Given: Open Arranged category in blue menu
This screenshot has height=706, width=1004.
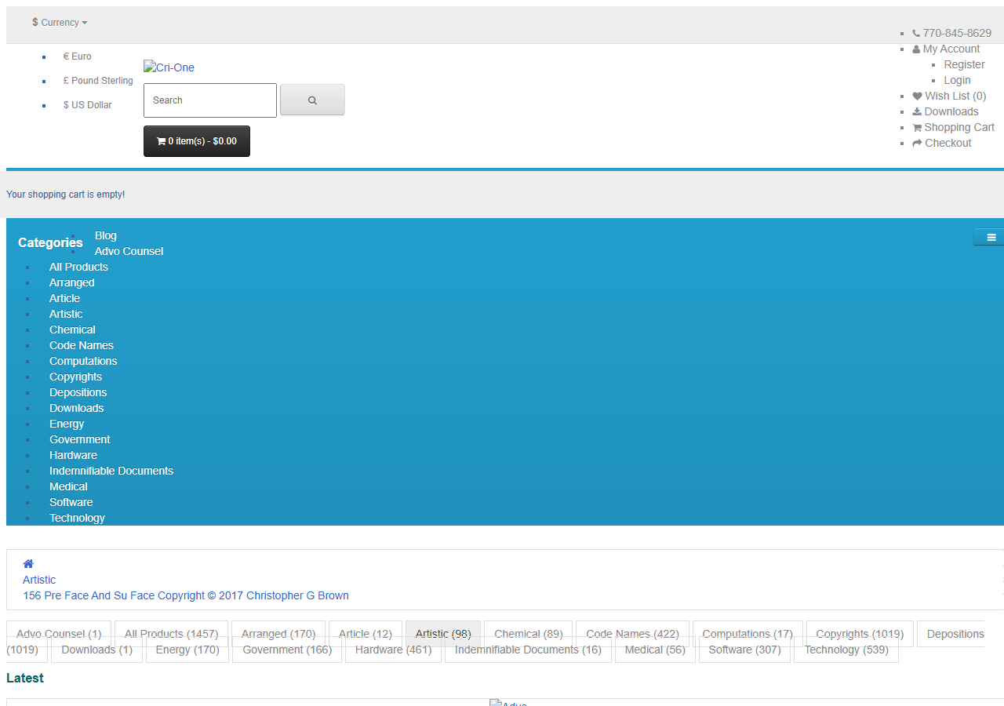Looking at the screenshot, I should (71, 282).
